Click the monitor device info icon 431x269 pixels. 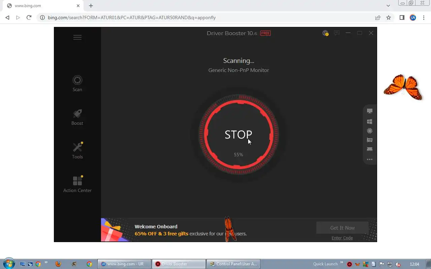370,111
